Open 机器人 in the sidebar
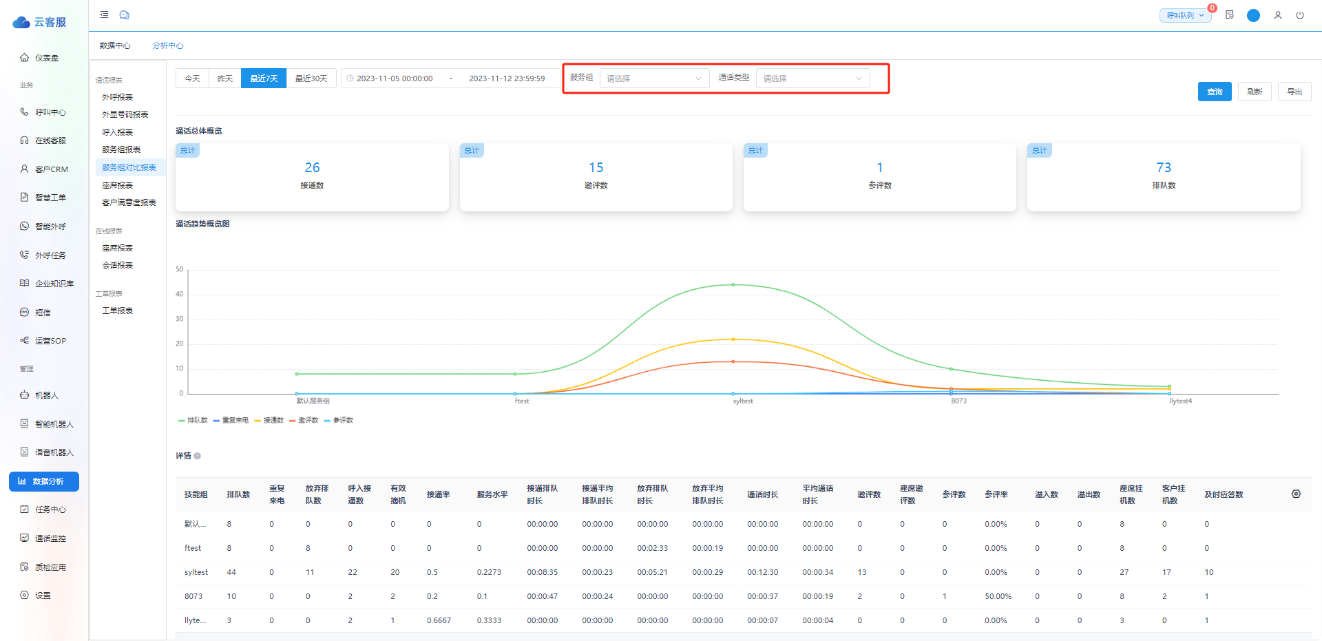Screen dimensions: 1322x641 click(x=40, y=395)
